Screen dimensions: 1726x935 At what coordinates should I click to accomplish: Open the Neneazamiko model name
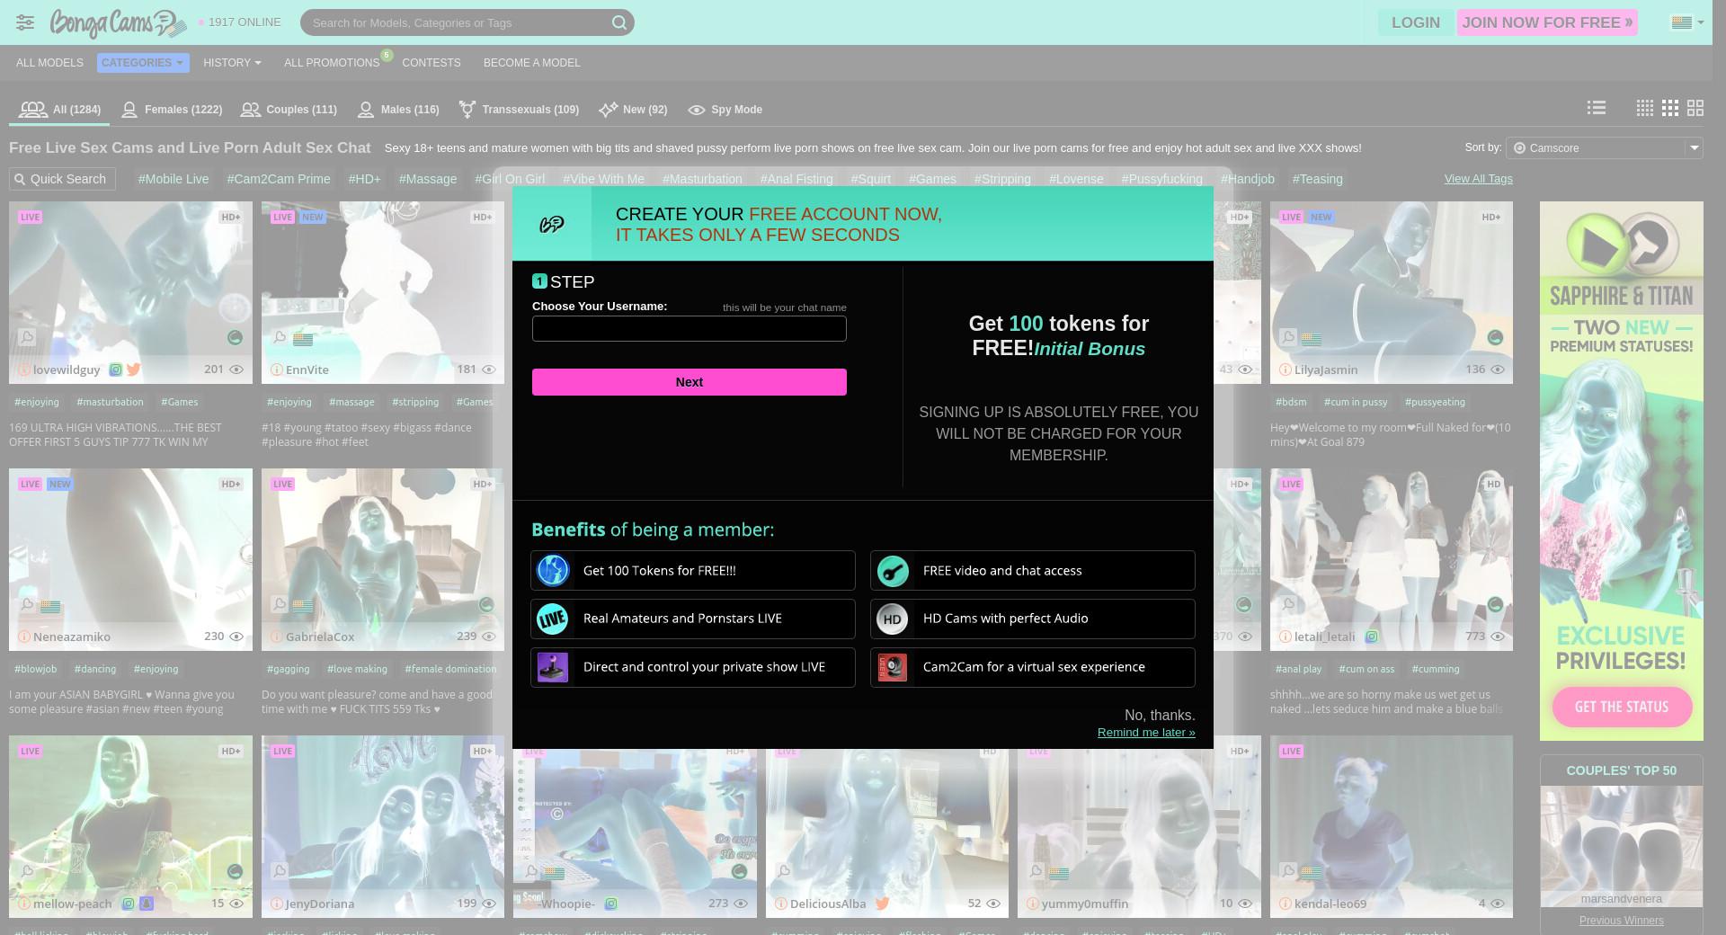72,637
